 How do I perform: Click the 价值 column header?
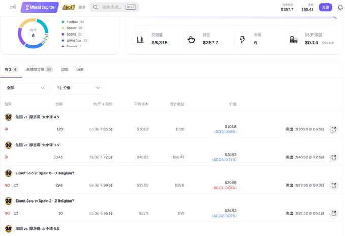click(233, 104)
